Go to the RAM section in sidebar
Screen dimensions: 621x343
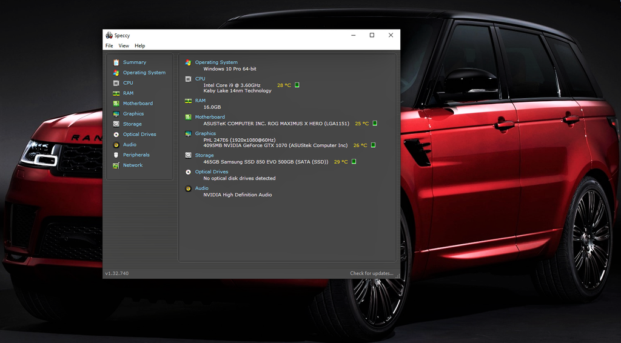[x=129, y=93]
